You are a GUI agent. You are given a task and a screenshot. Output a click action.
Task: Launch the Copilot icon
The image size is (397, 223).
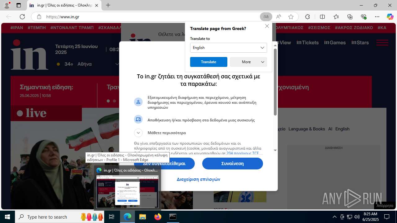tap(390, 17)
